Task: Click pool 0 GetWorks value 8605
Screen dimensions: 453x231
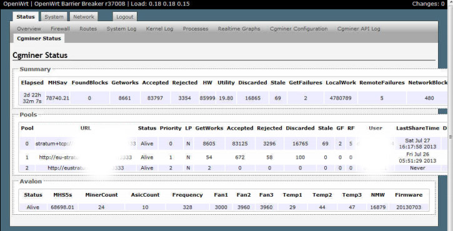Action: (x=209, y=143)
